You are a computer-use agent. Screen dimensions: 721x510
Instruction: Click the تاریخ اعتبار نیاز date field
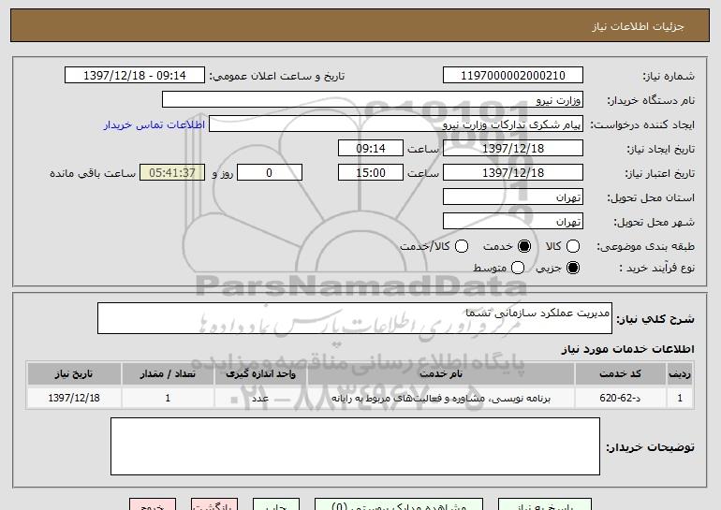tap(513, 173)
